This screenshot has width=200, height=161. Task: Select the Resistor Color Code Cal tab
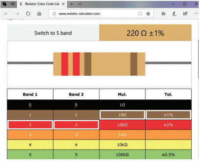(42, 4)
